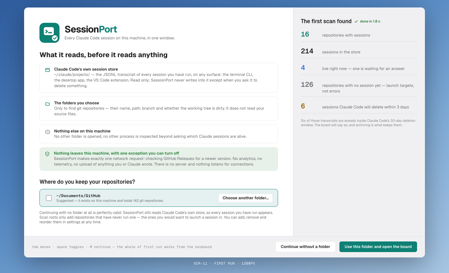Click The folders you choose title
The width and height of the screenshot is (449, 273).
(x=76, y=103)
